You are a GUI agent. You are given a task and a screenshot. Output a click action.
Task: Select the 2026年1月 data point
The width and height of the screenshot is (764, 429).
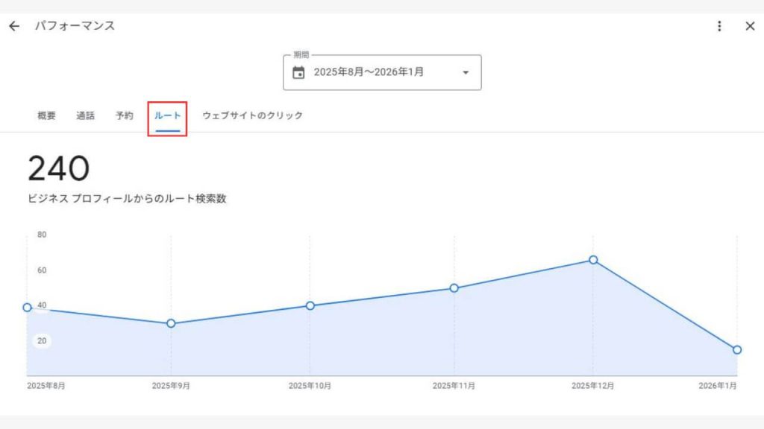point(737,349)
